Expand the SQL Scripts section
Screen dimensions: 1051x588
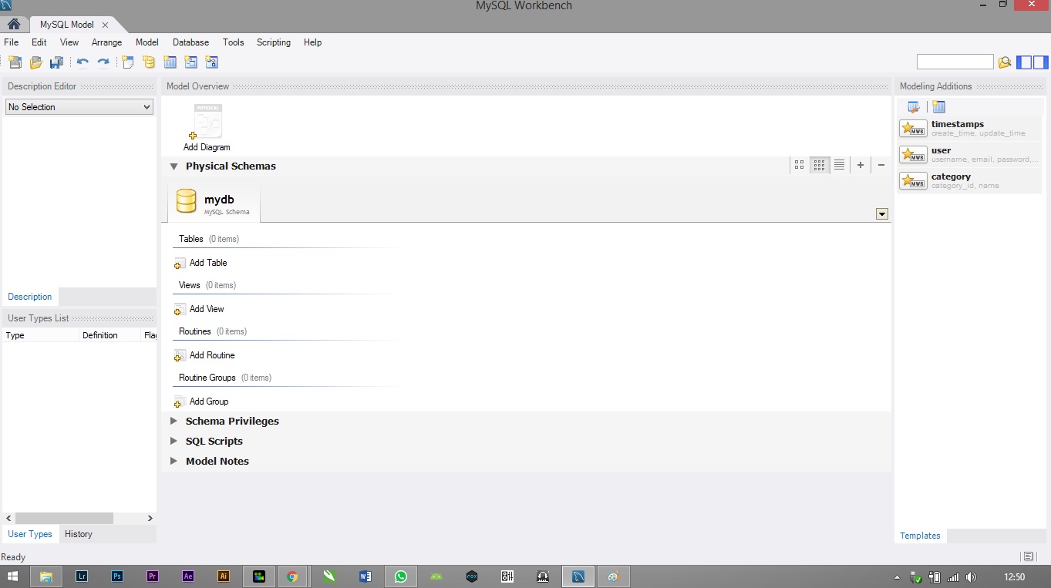coord(173,441)
